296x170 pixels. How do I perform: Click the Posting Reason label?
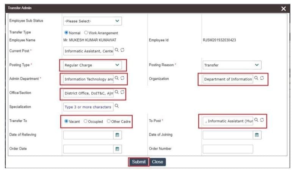click(x=161, y=65)
